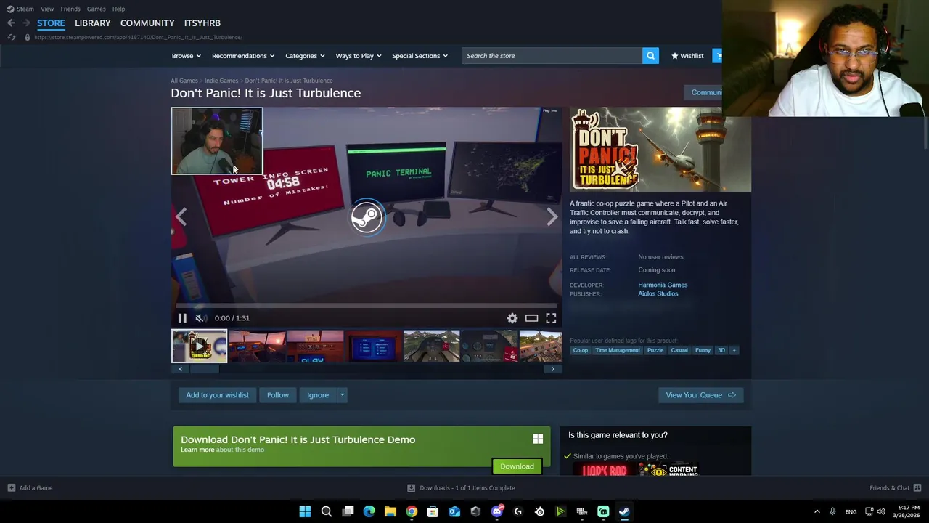Open the ITSYHRB profile tab
Viewport: 929px width, 523px height.
coord(202,23)
